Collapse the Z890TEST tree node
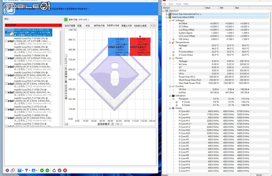272x176 pixels. click(164, 11)
